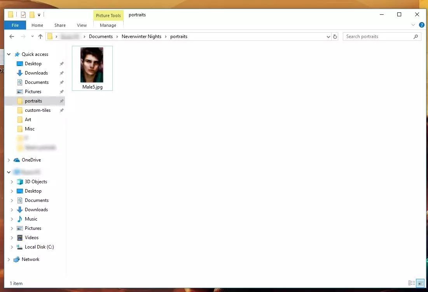Click the Documents breadcrumb in address bar

[101, 36]
